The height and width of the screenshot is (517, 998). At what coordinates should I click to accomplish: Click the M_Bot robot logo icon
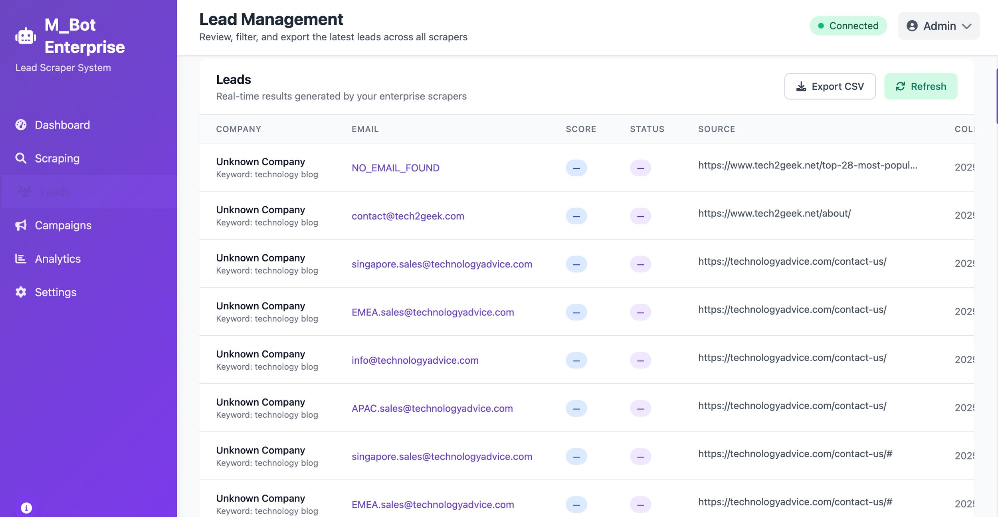[x=26, y=36]
